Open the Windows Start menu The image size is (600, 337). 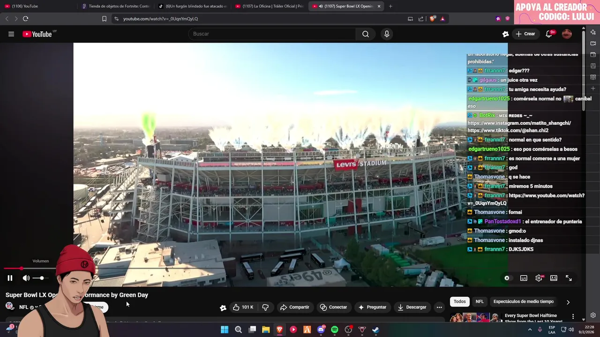(x=225, y=330)
